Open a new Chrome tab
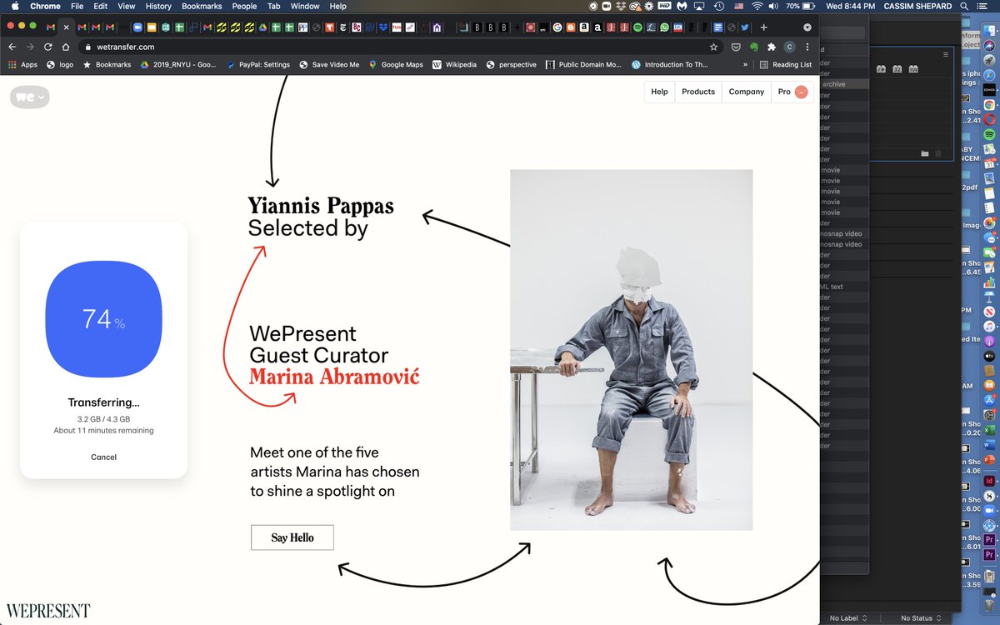Viewport: 1000px width, 625px height. [x=763, y=27]
